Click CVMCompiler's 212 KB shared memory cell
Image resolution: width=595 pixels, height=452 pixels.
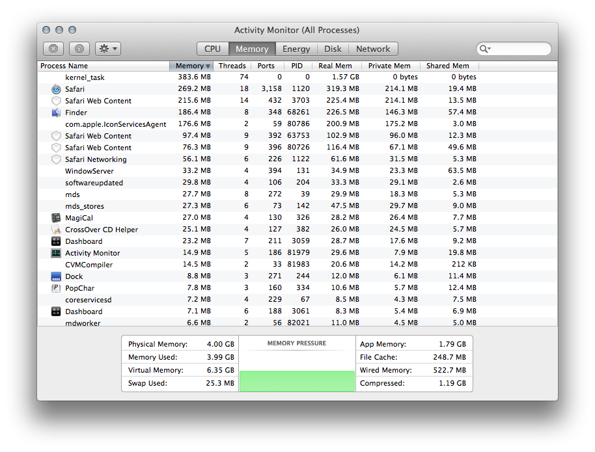[464, 264]
